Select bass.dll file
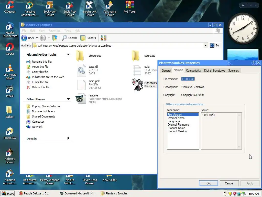Image resolution: width=262 pixels, height=197 pixels. click(x=88, y=70)
